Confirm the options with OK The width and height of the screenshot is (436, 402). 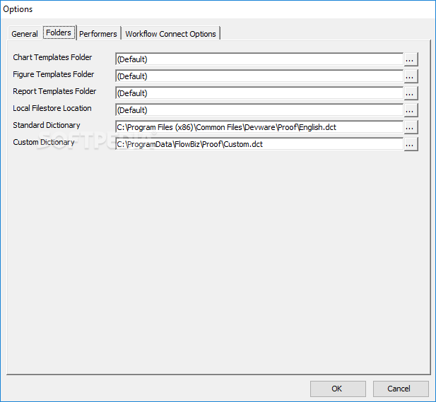click(338, 389)
